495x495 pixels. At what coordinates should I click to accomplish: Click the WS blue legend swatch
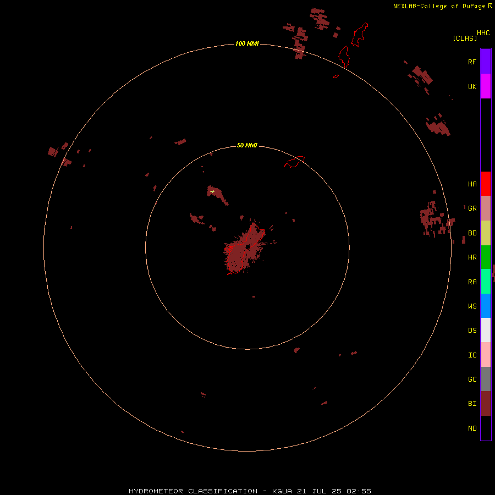point(486,306)
